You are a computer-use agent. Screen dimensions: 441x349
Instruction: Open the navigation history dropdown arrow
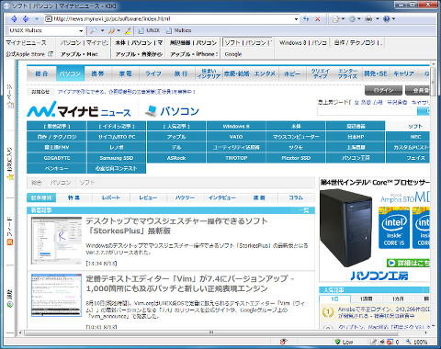click(x=37, y=19)
